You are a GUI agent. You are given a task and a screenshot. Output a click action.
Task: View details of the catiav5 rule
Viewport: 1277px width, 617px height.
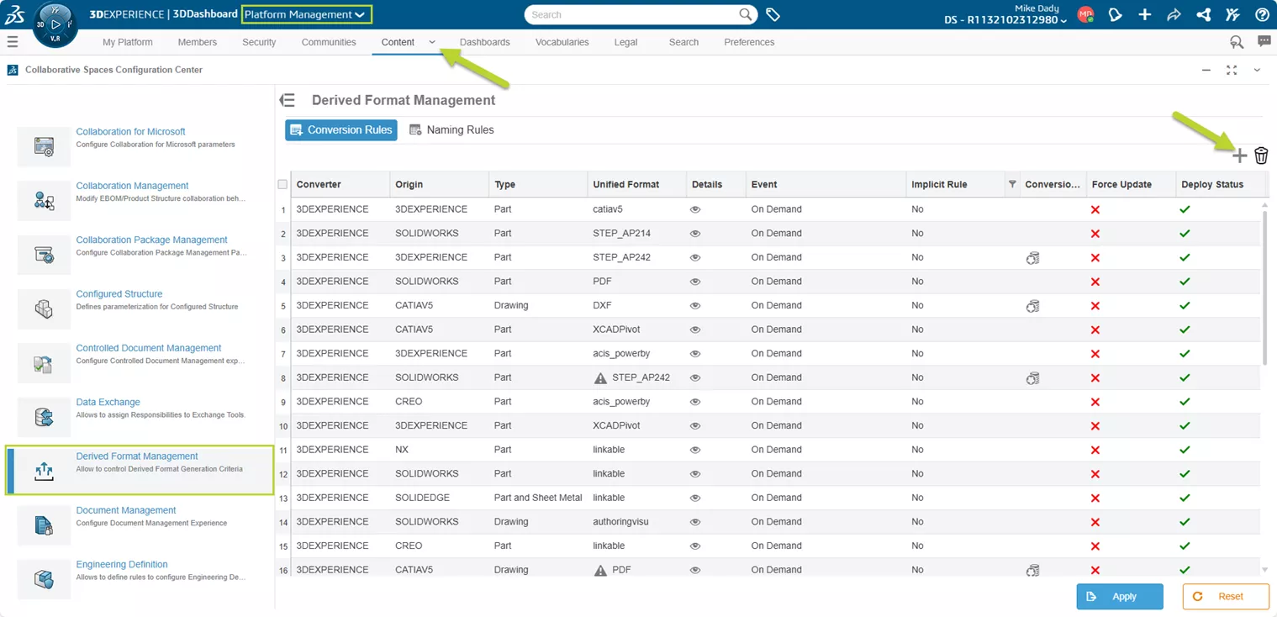694,209
